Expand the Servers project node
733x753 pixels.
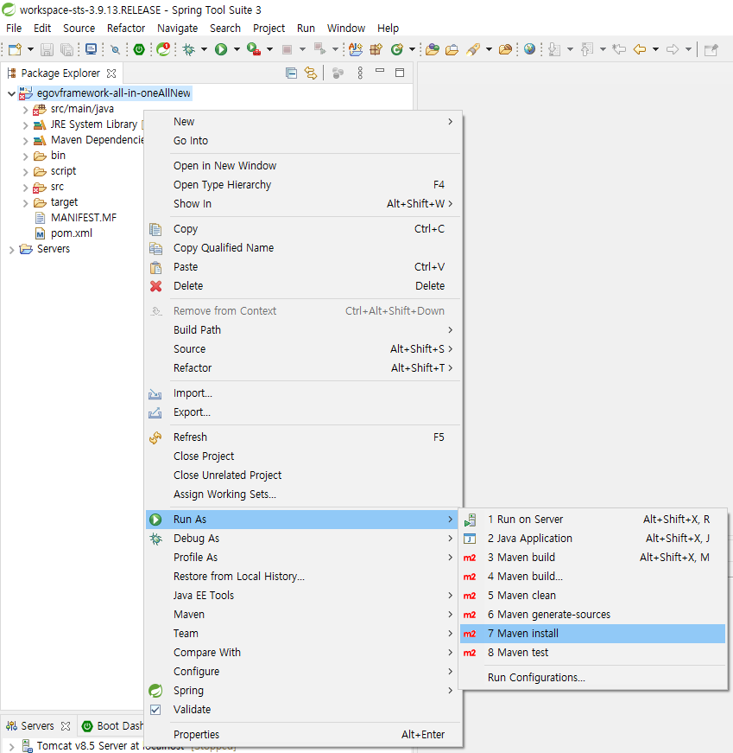pyautogui.click(x=11, y=250)
